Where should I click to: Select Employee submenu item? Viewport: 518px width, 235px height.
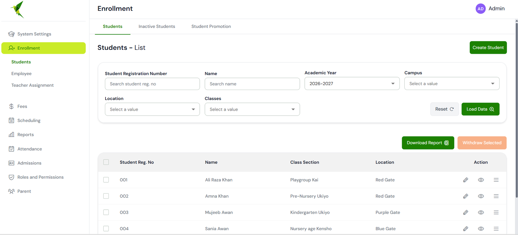21,73
